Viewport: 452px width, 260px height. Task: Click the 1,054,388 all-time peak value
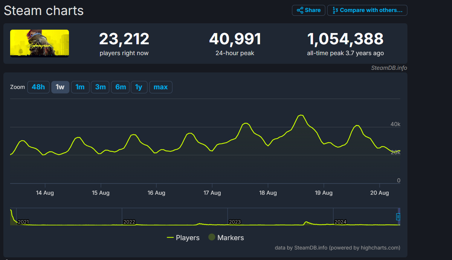345,39
